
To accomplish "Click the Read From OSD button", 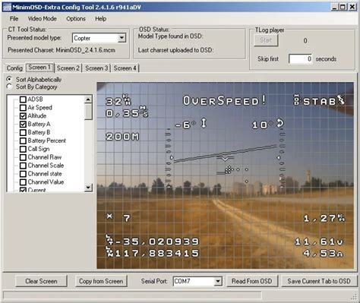I will coord(252,281).
